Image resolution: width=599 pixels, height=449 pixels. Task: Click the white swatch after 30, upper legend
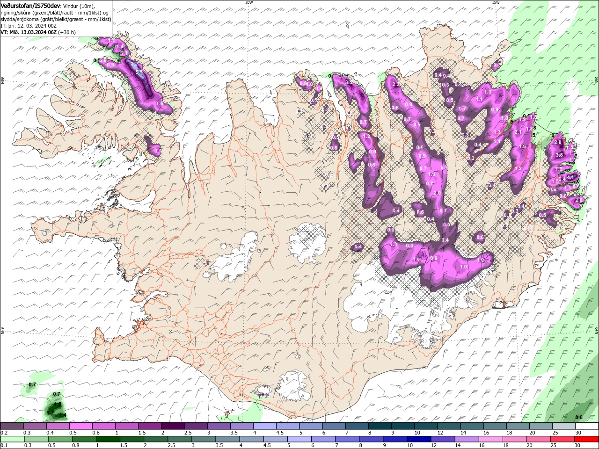point(587,426)
